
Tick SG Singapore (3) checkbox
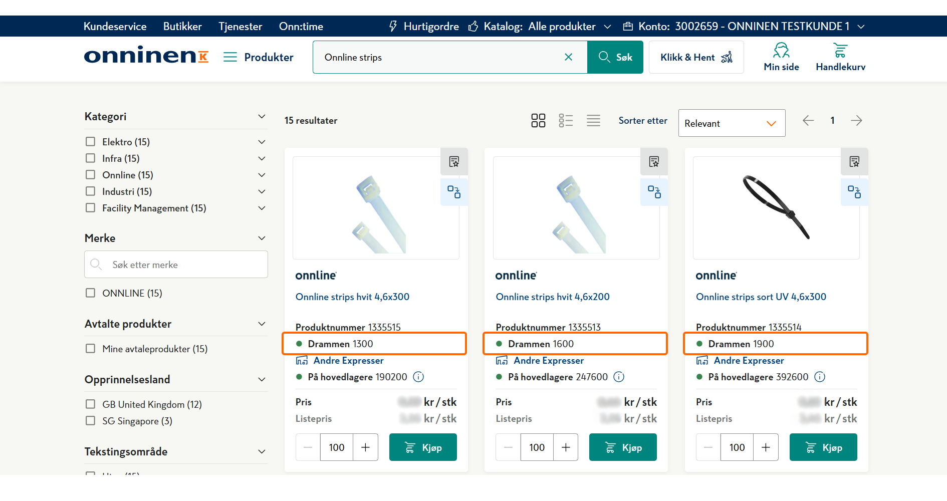coord(90,421)
